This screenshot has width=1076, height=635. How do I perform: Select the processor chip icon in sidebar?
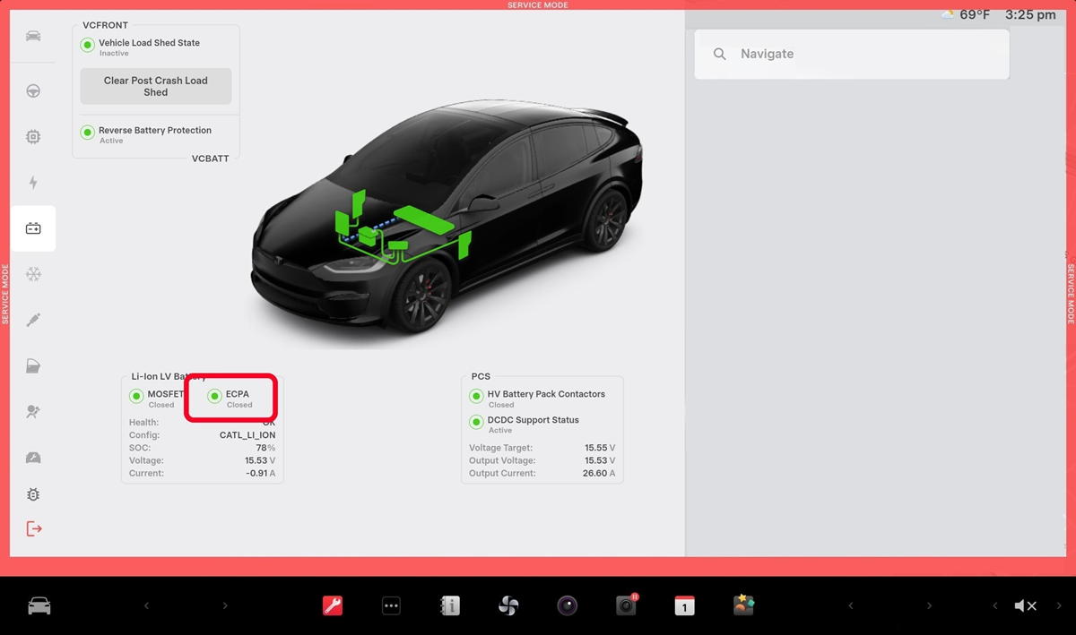[33, 137]
